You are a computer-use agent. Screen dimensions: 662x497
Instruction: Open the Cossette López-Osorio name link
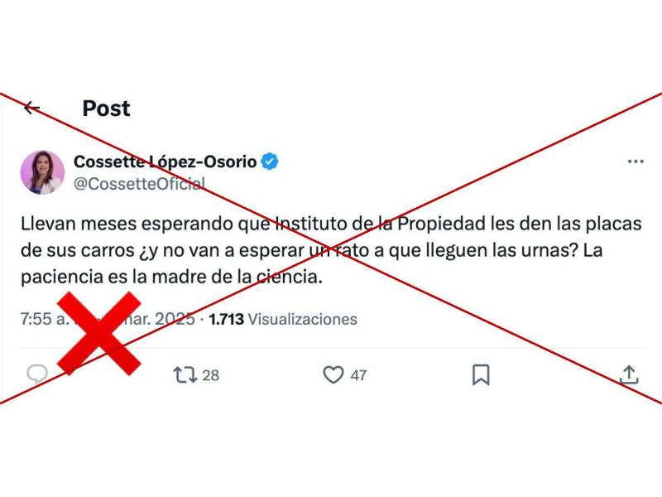tap(165, 162)
